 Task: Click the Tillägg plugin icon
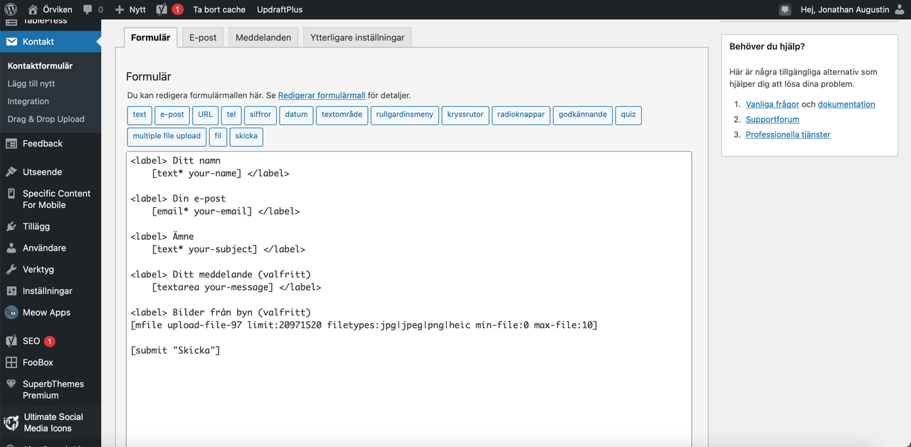point(11,226)
